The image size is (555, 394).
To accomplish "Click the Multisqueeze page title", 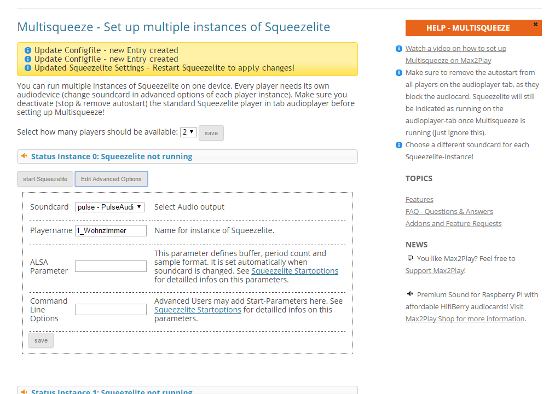I will (174, 27).
